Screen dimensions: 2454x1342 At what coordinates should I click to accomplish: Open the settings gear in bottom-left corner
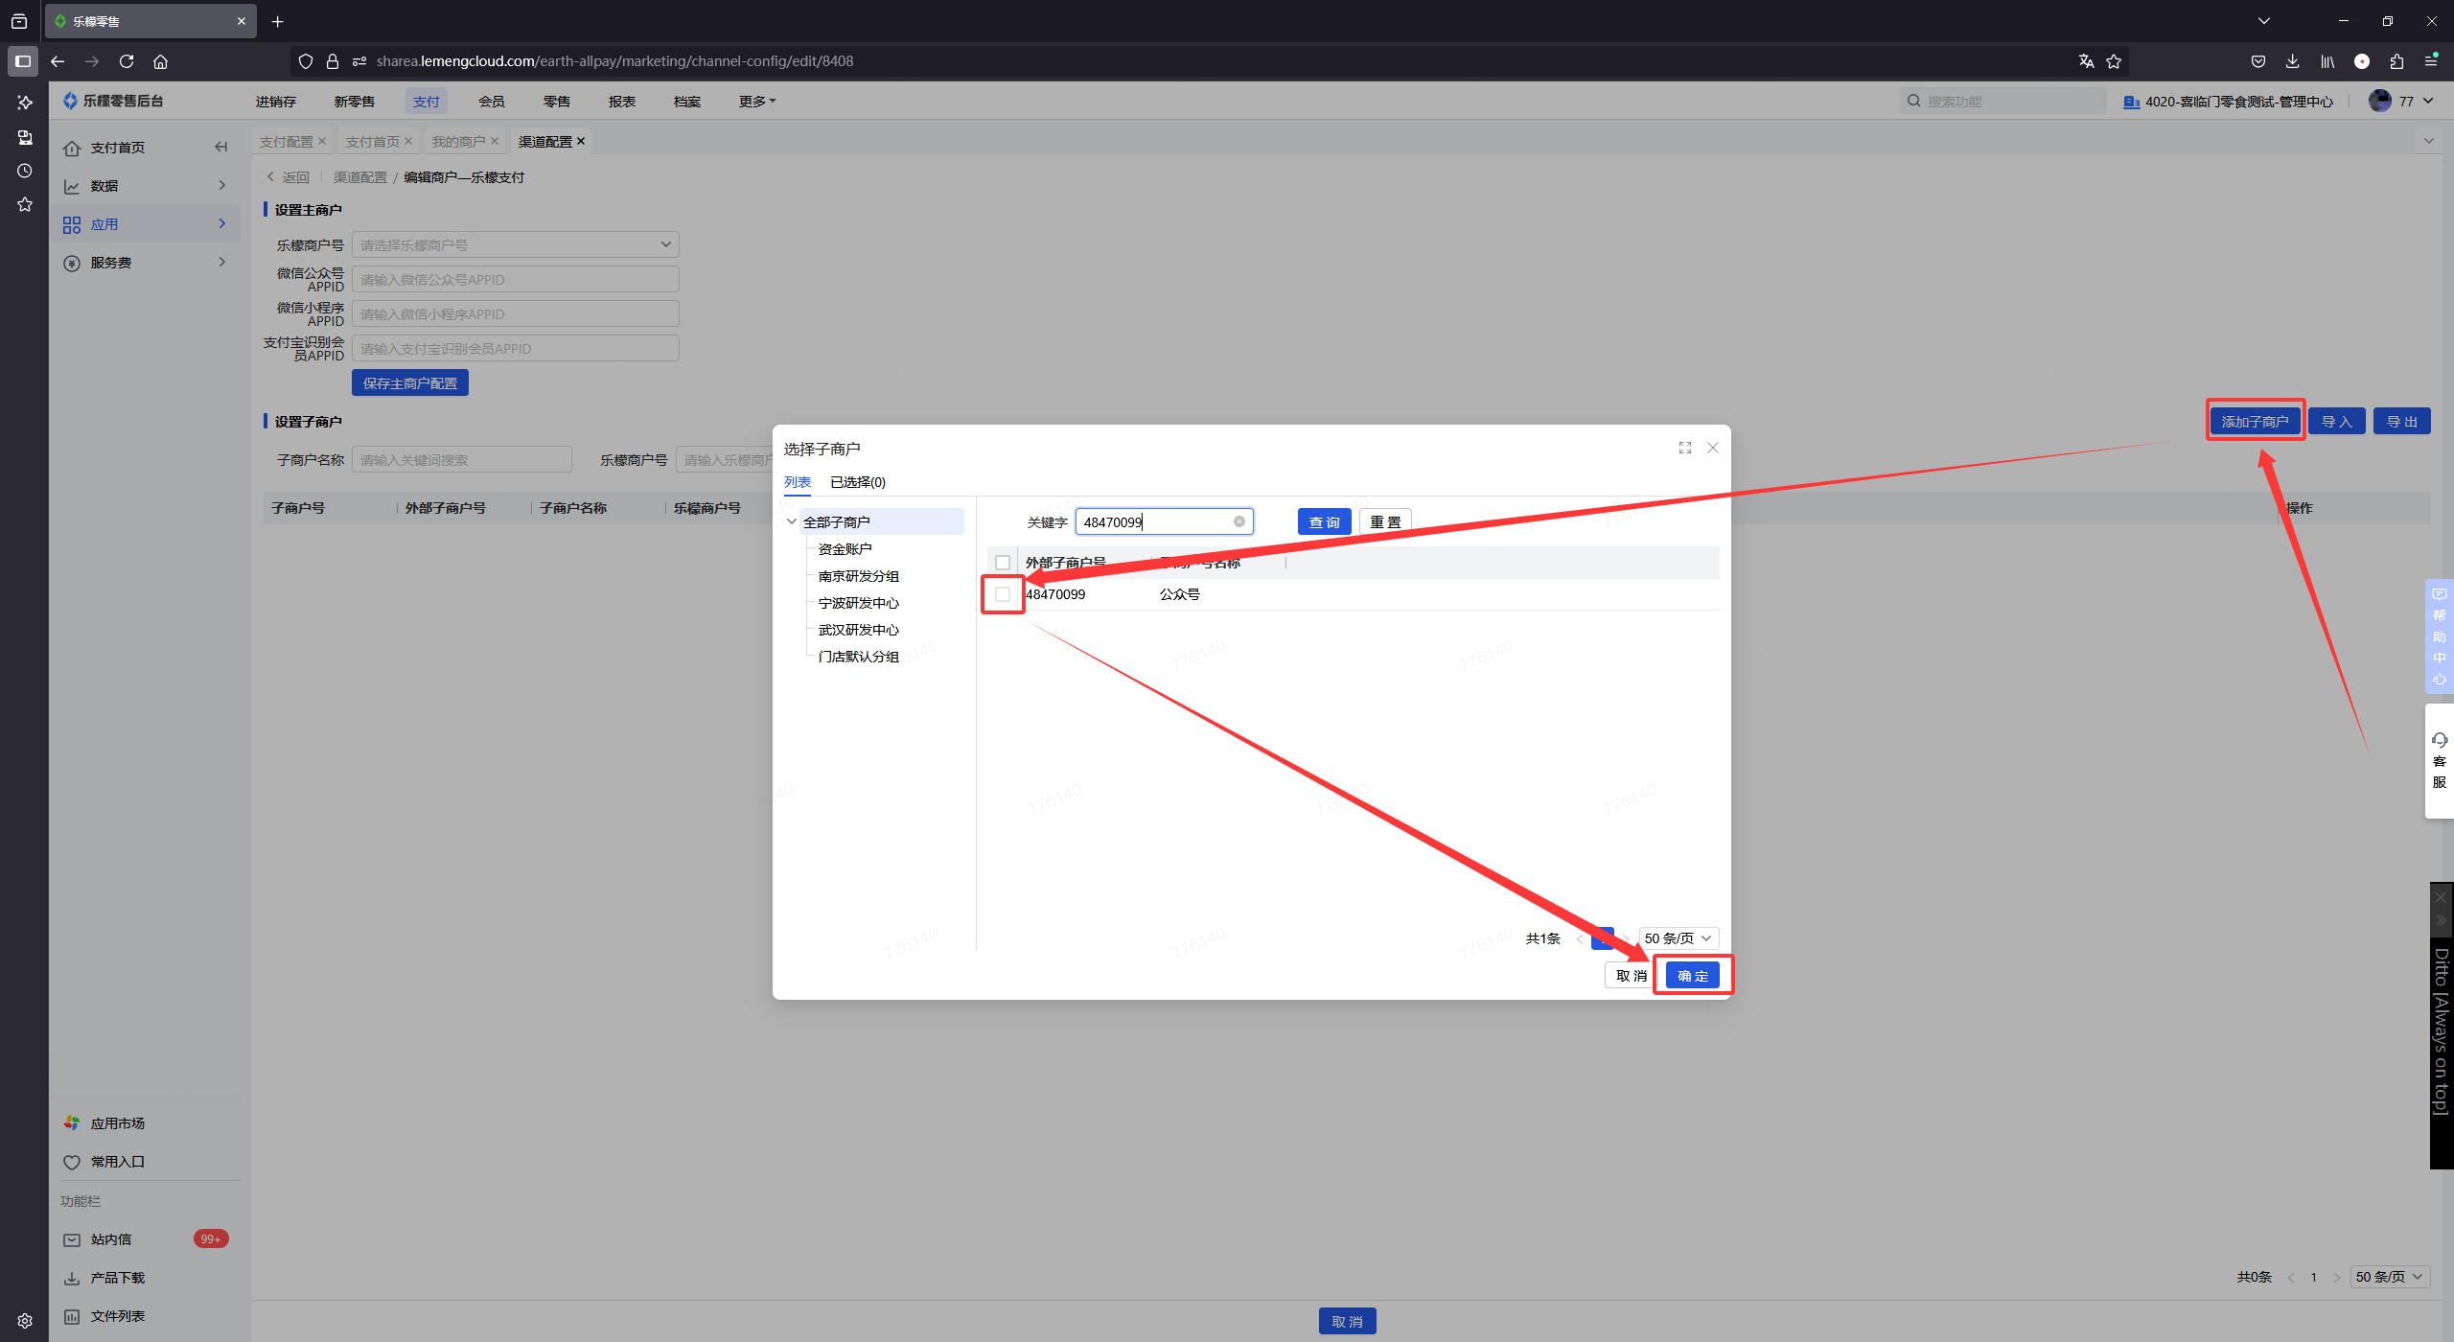point(25,1321)
